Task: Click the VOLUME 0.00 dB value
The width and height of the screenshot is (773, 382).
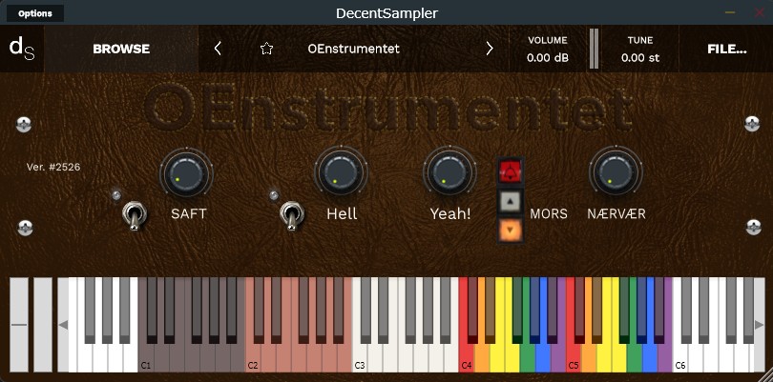Action: click(548, 57)
